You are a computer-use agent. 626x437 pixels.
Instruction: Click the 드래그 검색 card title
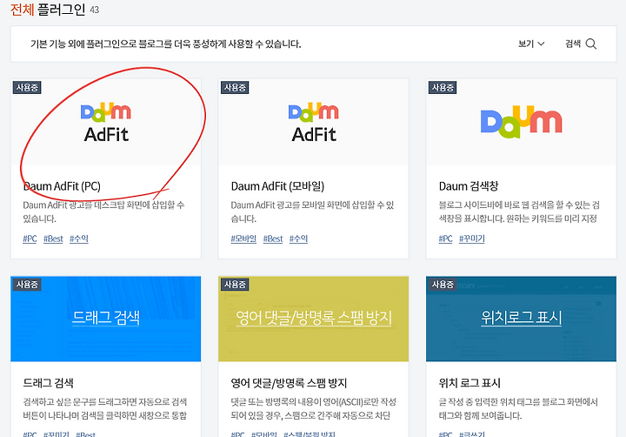click(48, 383)
